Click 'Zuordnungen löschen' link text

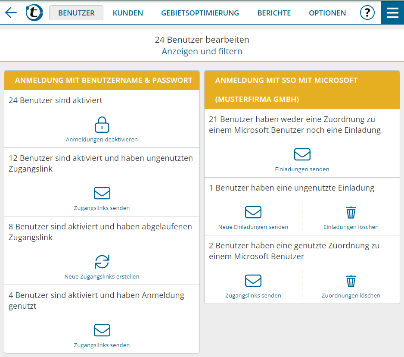[351, 296]
